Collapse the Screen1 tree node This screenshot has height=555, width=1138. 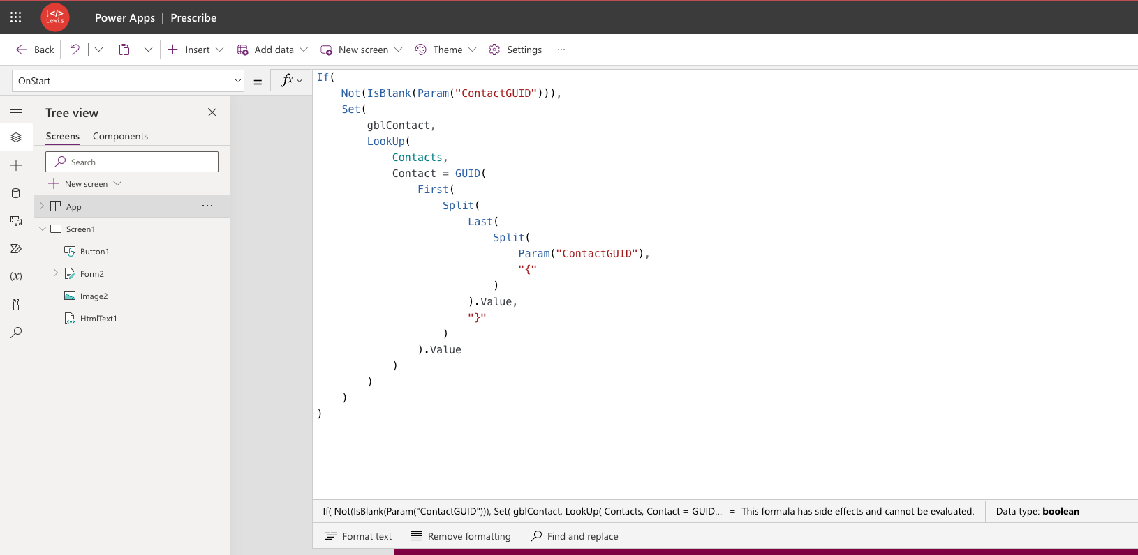coord(43,229)
